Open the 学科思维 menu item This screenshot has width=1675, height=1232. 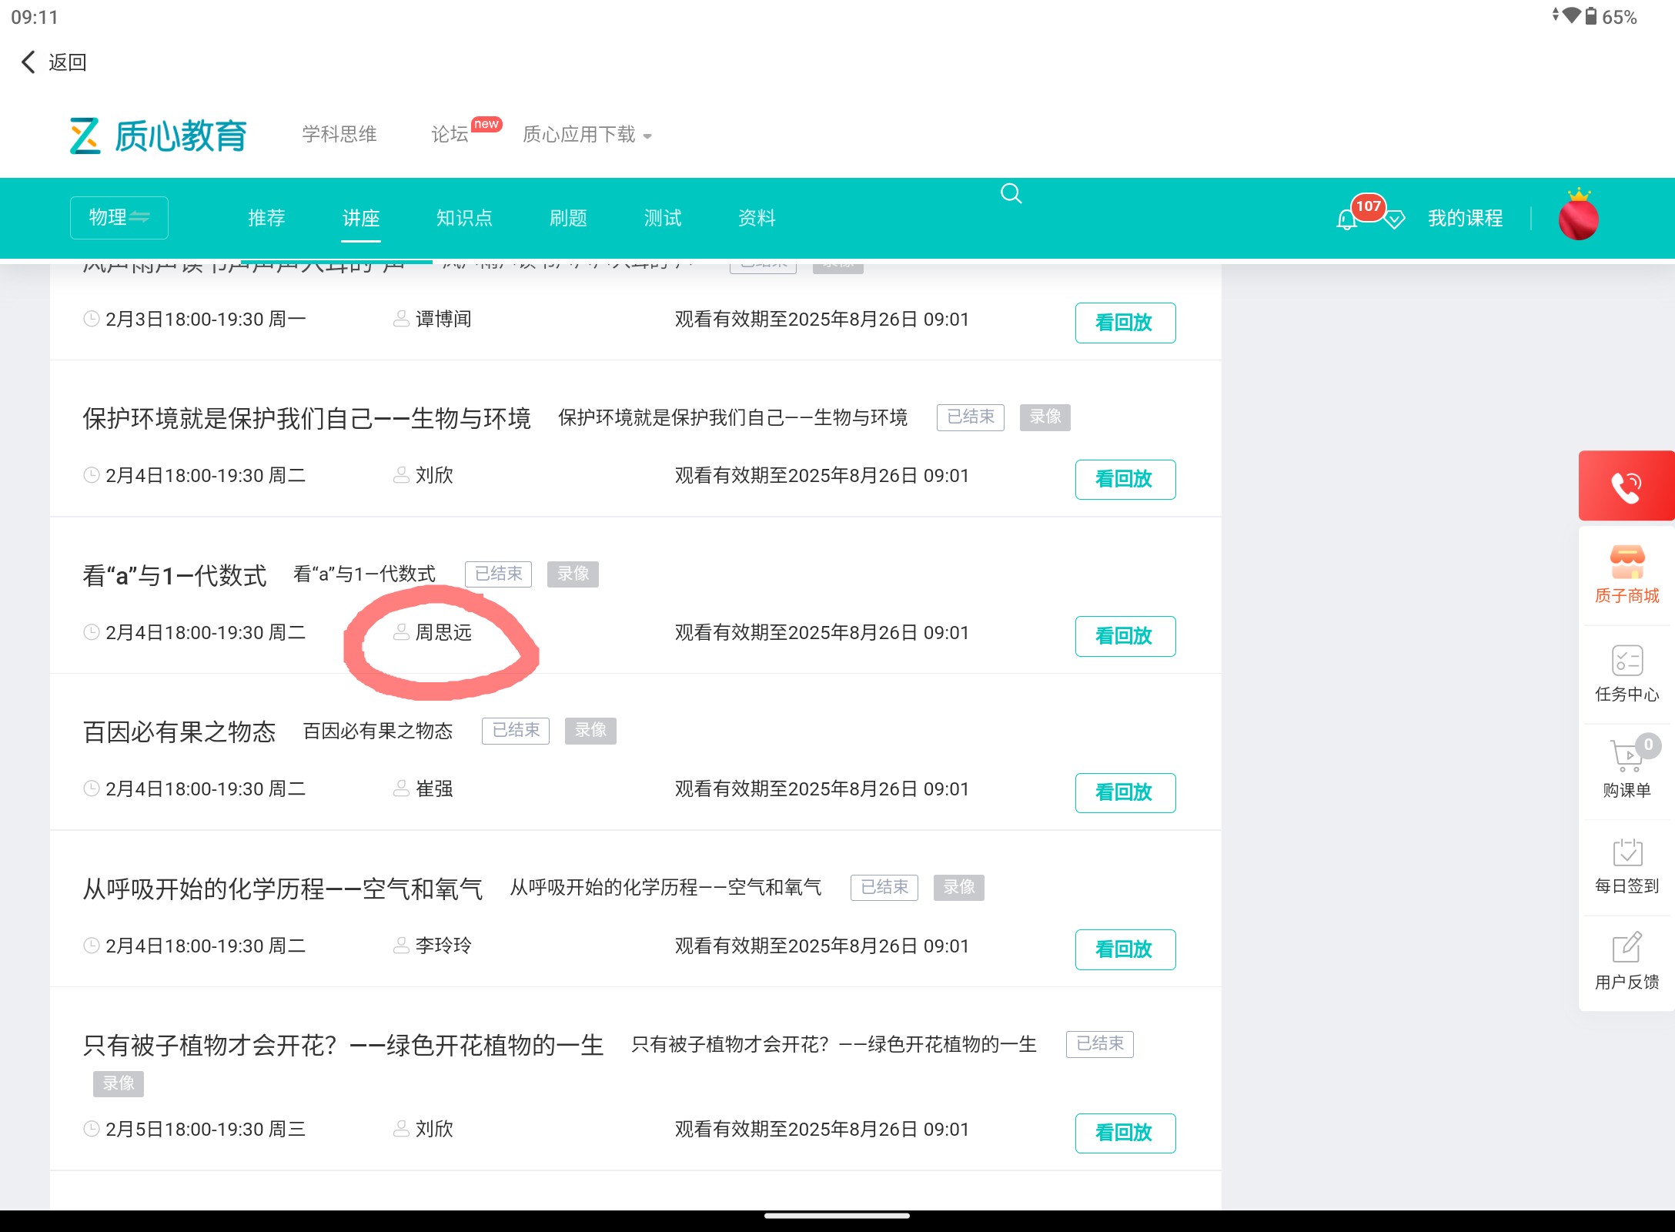pos(339,135)
